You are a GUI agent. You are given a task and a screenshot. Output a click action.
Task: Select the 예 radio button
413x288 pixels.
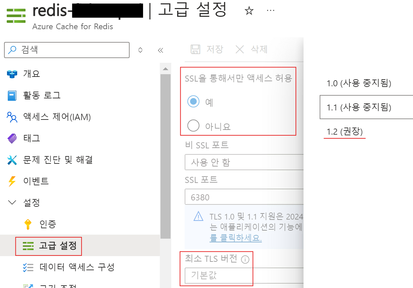pyautogui.click(x=193, y=101)
